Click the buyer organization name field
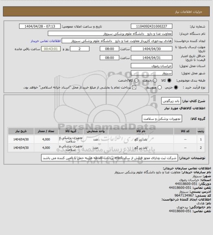This screenshot has height=235, width=213. coord(110,33)
